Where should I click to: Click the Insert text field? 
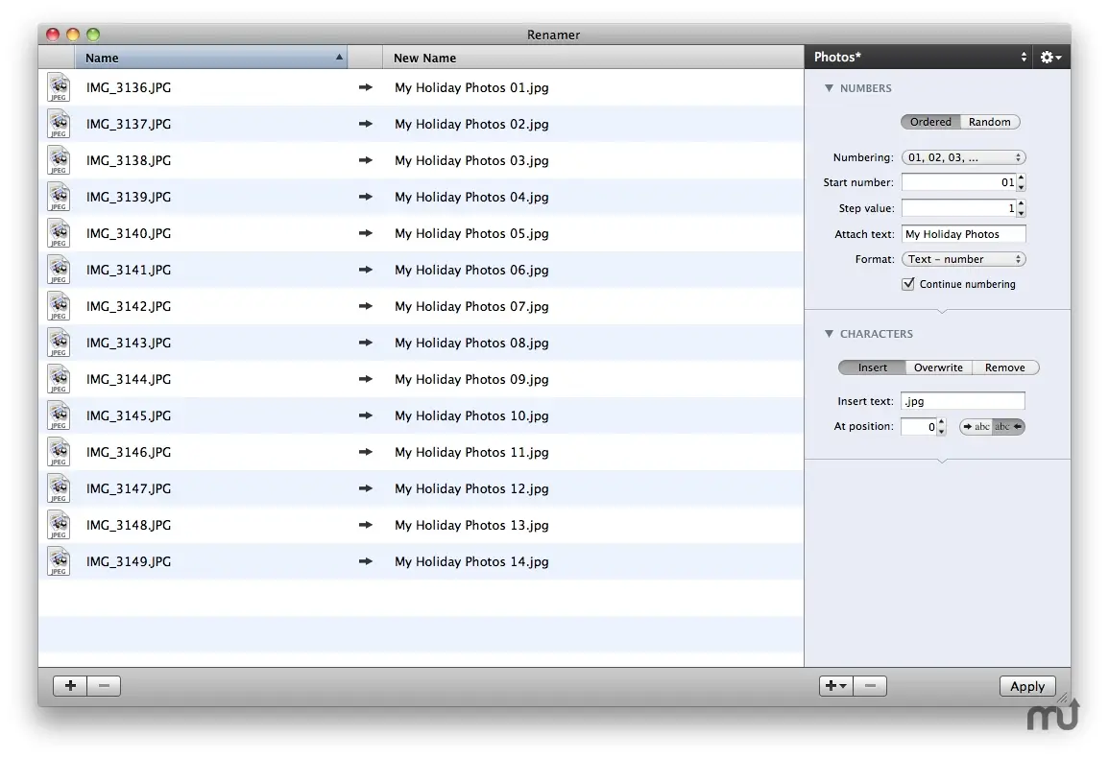tap(963, 401)
